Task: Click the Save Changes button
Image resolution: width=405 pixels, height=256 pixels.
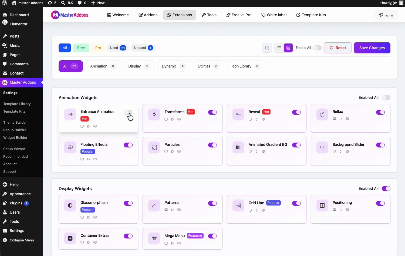Action: coord(372,48)
